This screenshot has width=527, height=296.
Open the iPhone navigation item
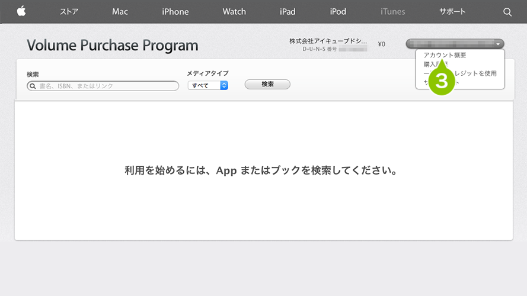[x=175, y=12]
